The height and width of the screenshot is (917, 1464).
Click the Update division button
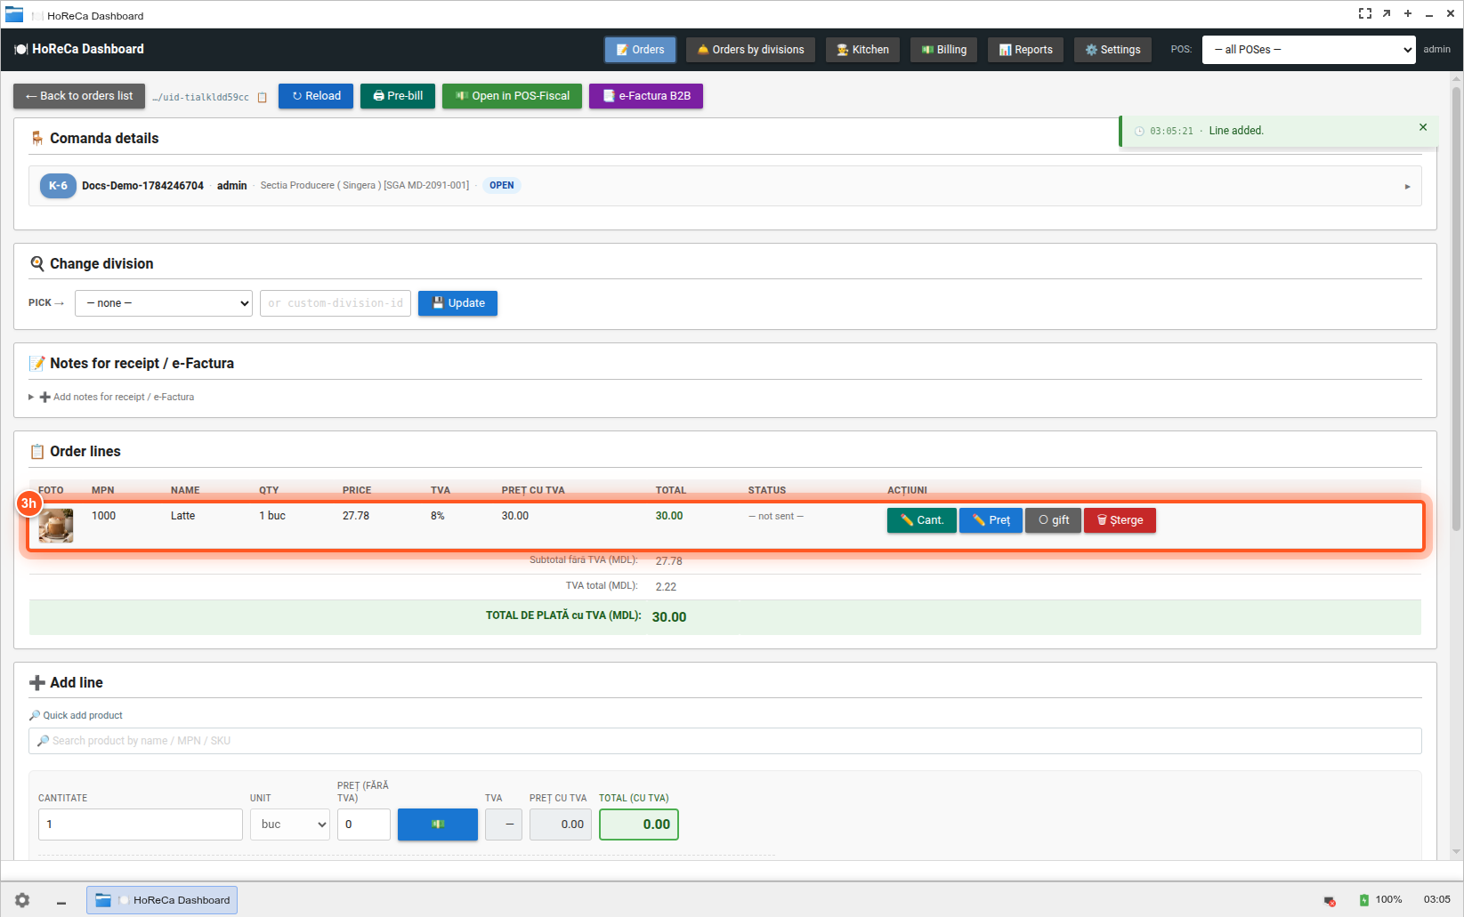point(457,303)
